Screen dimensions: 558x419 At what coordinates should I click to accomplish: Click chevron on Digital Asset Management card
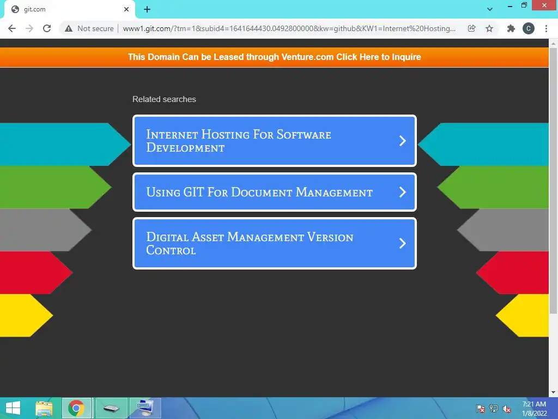click(403, 243)
